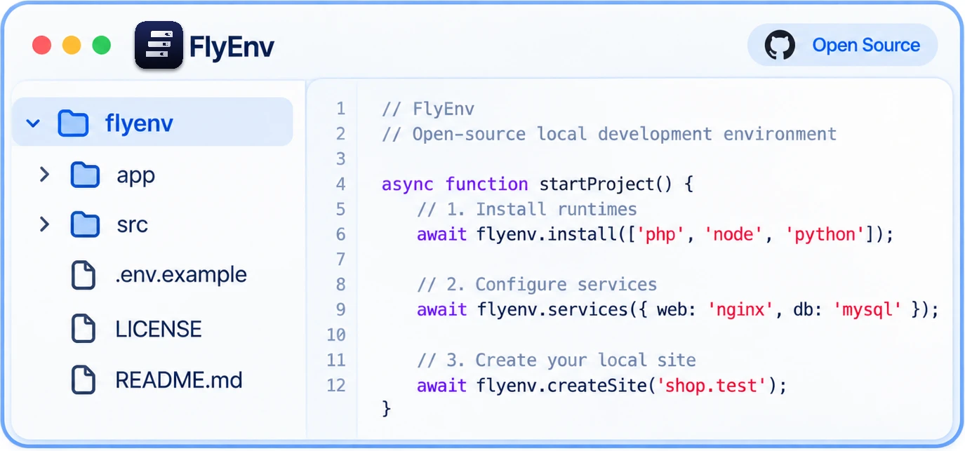This screenshot has height=451, width=965.
Task: Click the README.md file icon
Action: pyautogui.click(x=84, y=379)
